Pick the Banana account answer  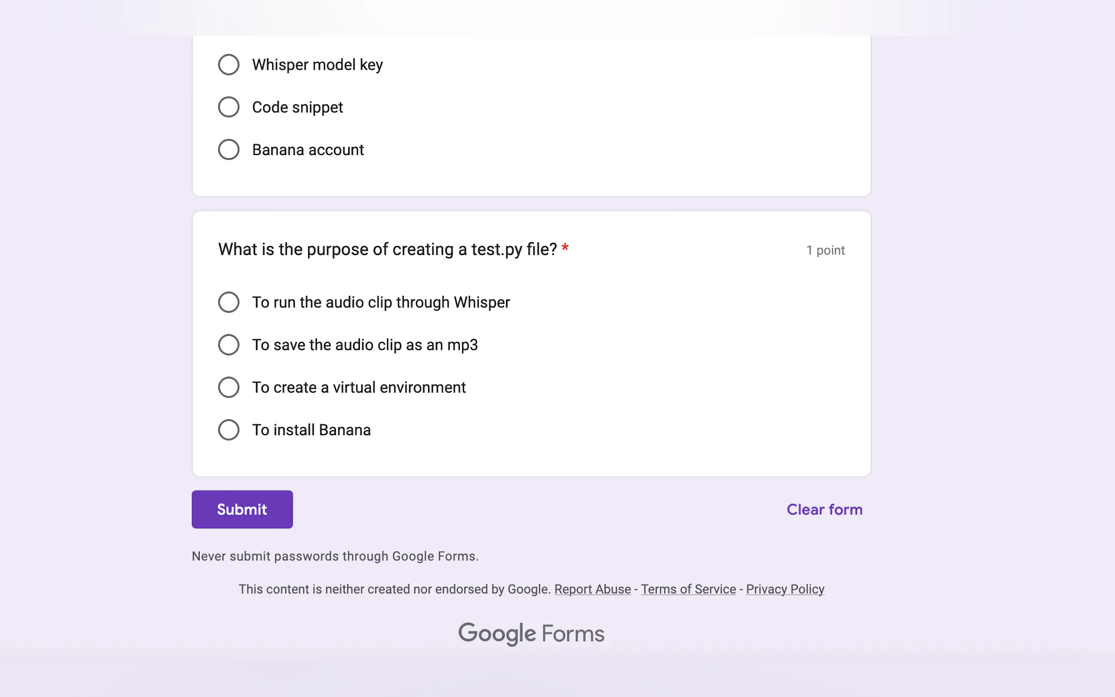tap(229, 150)
